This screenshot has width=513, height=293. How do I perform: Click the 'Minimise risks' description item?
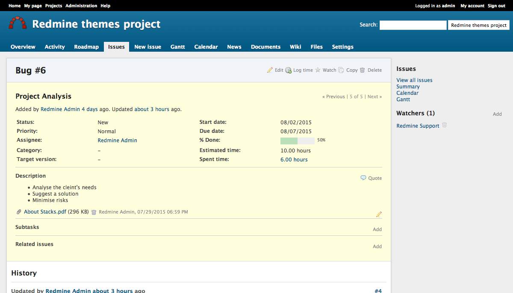click(50, 200)
